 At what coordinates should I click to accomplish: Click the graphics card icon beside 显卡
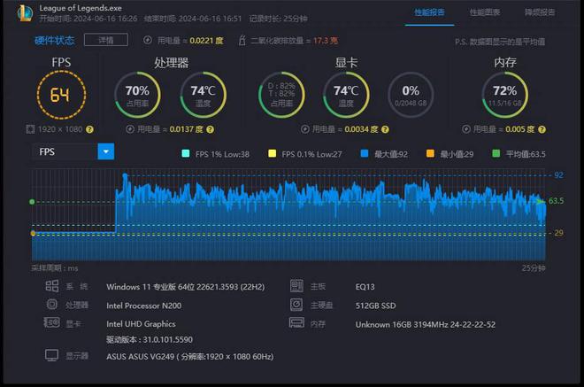[x=52, y=322]
